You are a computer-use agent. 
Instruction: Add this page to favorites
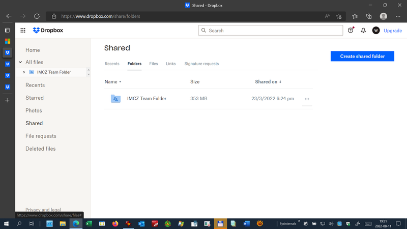tap(338, 16)
